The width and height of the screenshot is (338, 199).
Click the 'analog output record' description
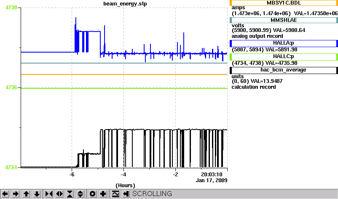258,36
